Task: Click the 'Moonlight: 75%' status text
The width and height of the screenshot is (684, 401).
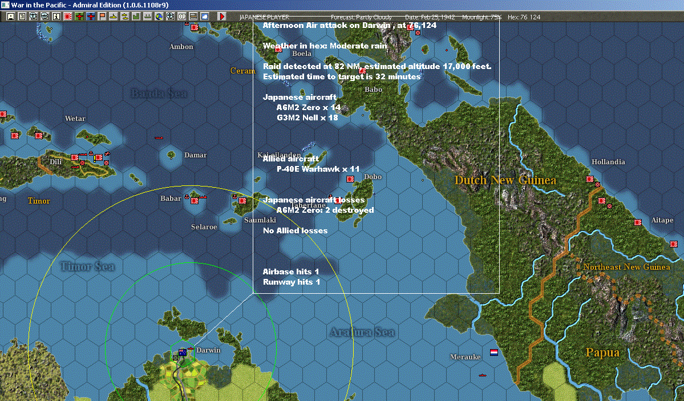Action: tap(481, 17)
